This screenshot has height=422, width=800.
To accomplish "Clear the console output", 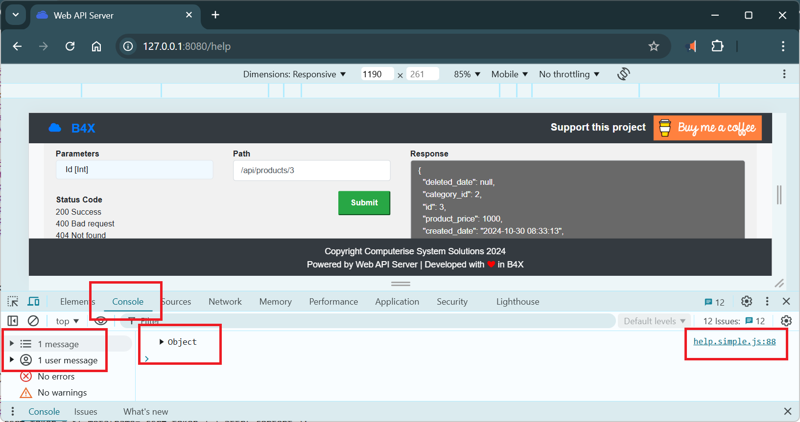I will click(x=33, y=321).
